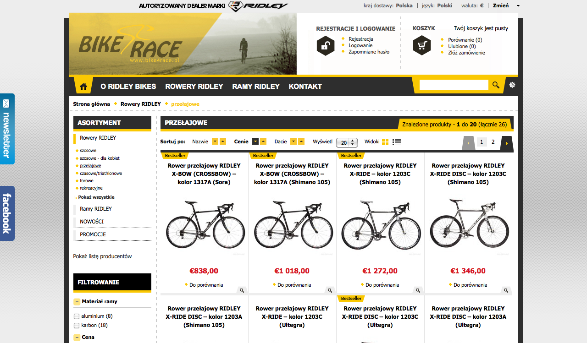The width and height of the screenshot is (587, 343).
Task: Check the aluminium frame material filter
Action: click(x=77, y=316)
